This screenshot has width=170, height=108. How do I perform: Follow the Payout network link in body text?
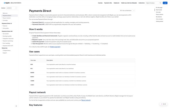point(86,100)
